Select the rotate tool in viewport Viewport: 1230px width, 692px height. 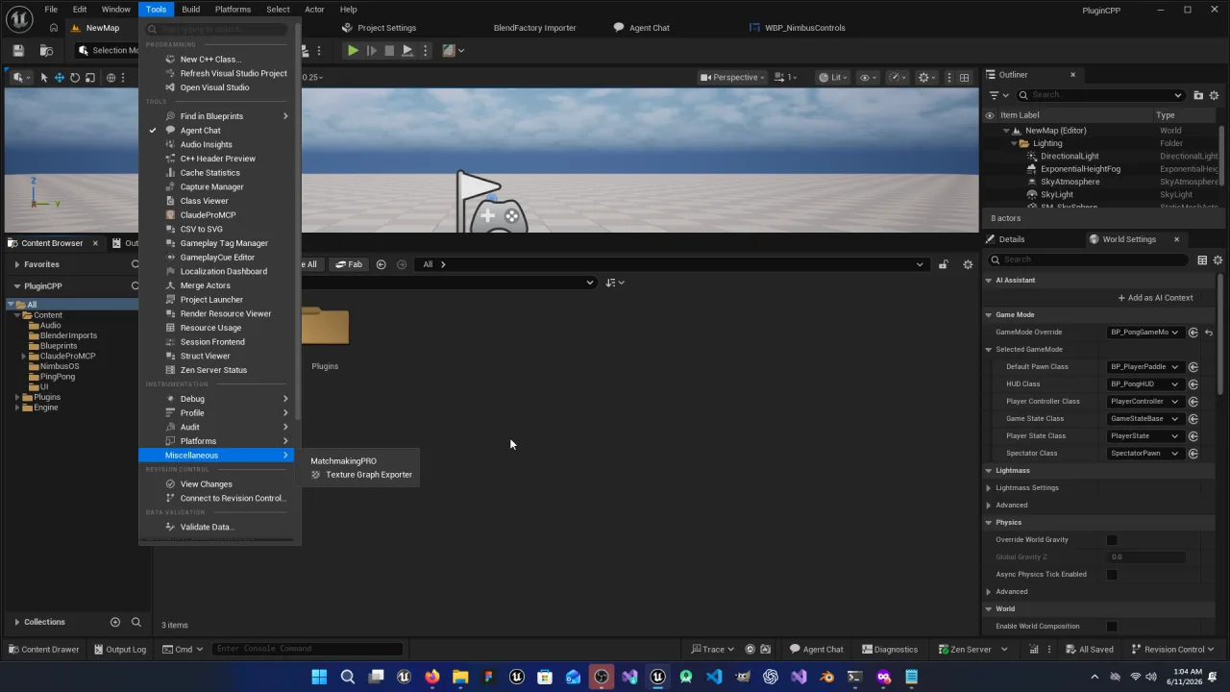pos(74,78)
